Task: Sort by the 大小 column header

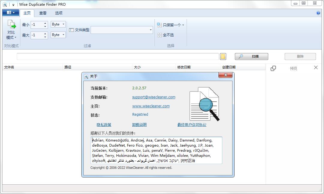Action: pyautogui.click(x=154, y=67)
